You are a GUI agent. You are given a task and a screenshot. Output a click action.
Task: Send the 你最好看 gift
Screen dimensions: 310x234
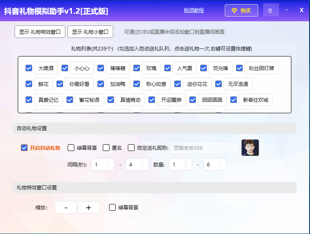79,84
